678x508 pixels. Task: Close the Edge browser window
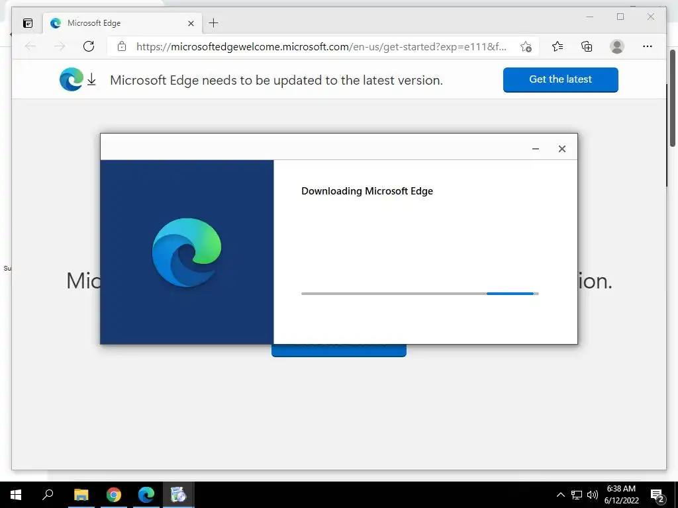pos(651,17)
